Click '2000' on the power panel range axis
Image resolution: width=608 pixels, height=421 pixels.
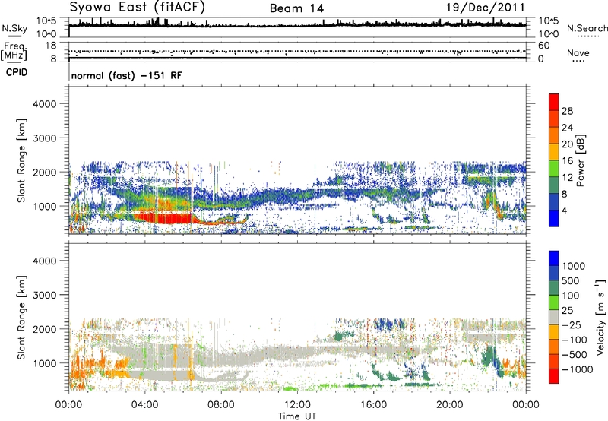tap(45, 172)
